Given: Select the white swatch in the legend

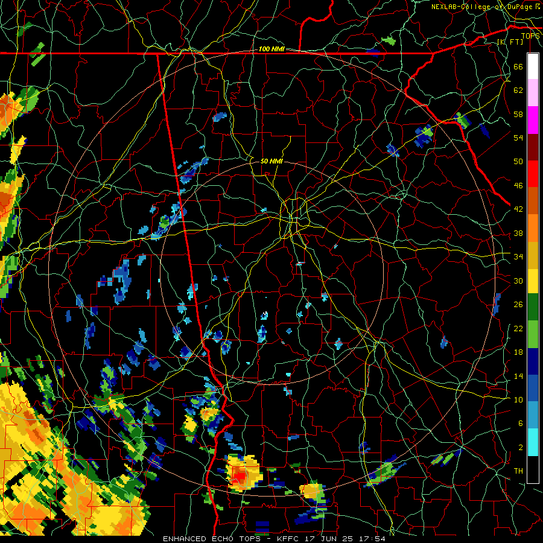Looking at the screenshot, I should point(533,66).
